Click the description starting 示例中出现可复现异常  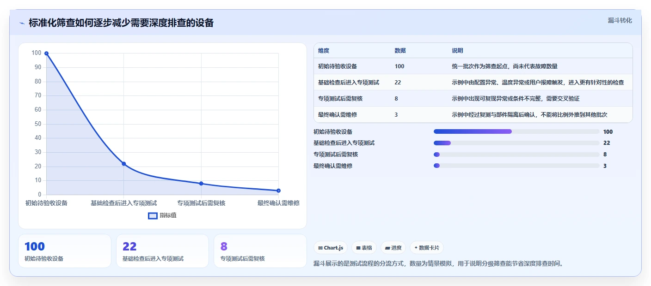tap(516, 99)
